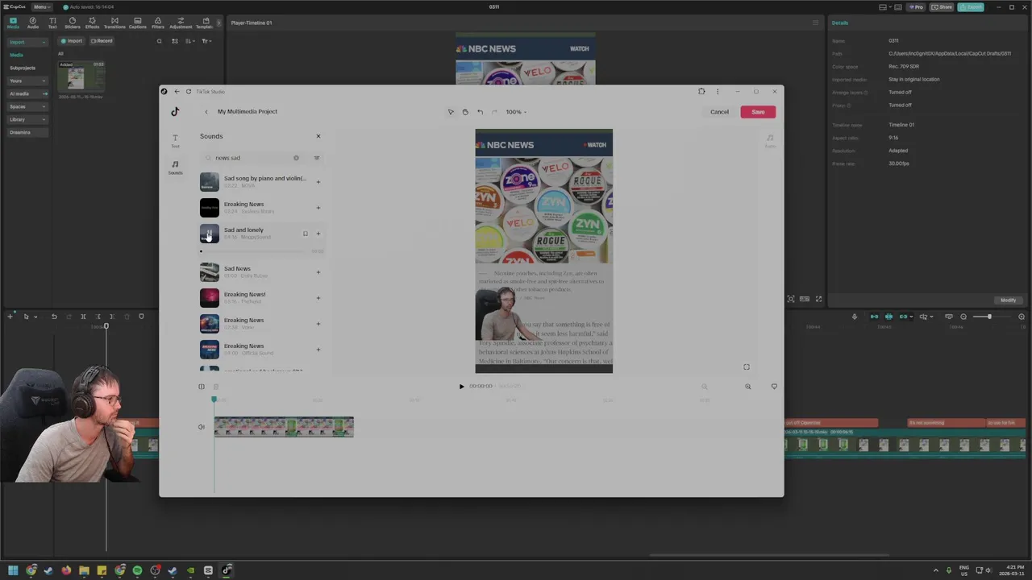Add the 'Sad and lonely' sound
The height and width of the screenshot is (580, 1032).
(318, 234)
